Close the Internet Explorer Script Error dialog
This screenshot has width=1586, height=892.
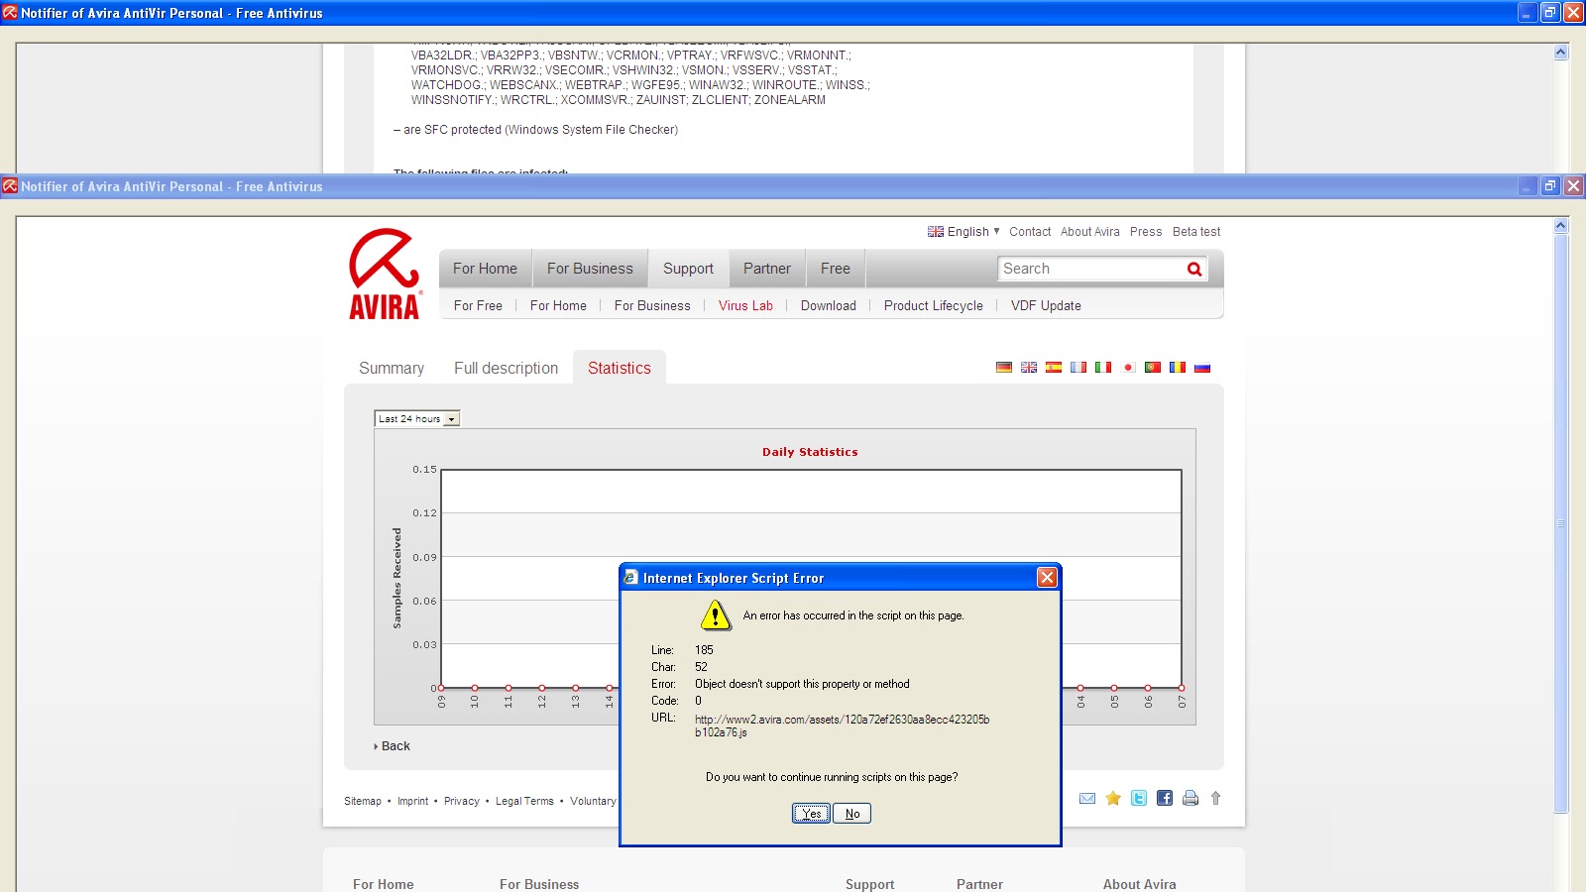(1047, 578)
